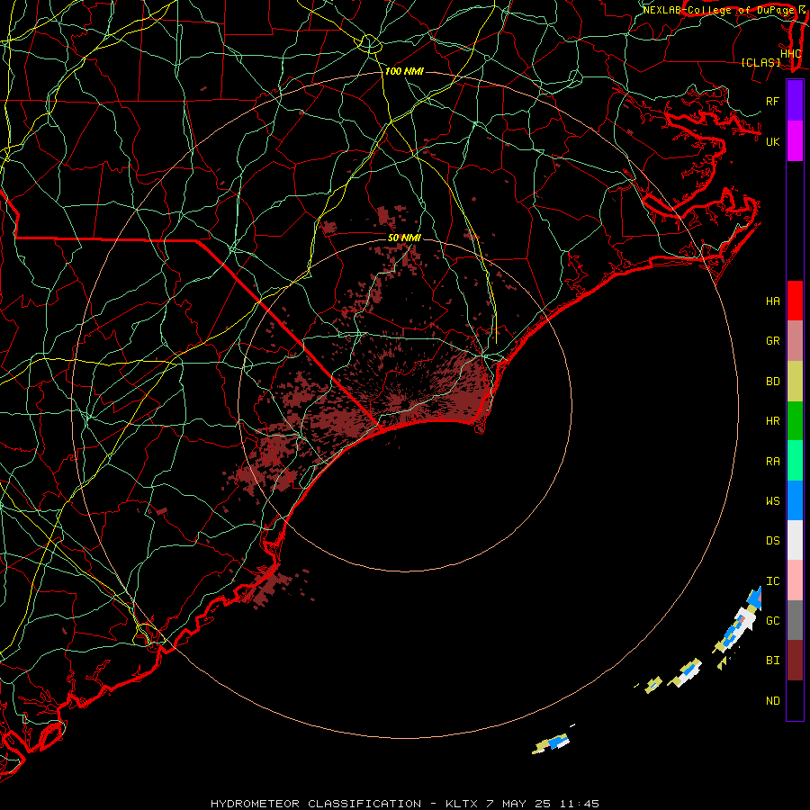This screenshot has height=810, width=810.
Task: Click the 100 NMI range ring label
Action: 404,71
